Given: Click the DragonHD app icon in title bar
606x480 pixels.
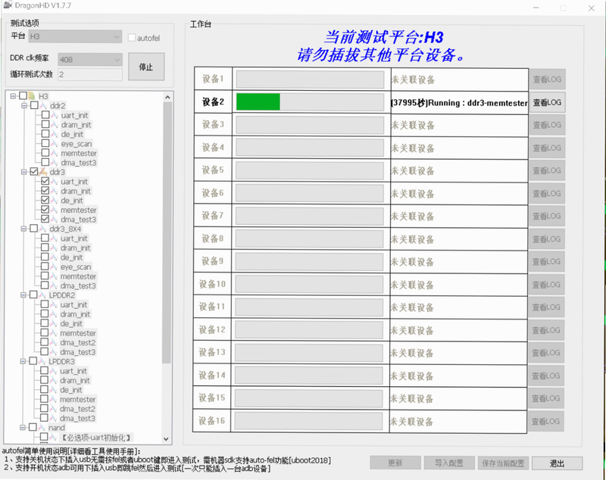Looking at the screenshot, I should point(8,5).
